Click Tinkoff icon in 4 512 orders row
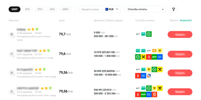 (x=154, y=88)
